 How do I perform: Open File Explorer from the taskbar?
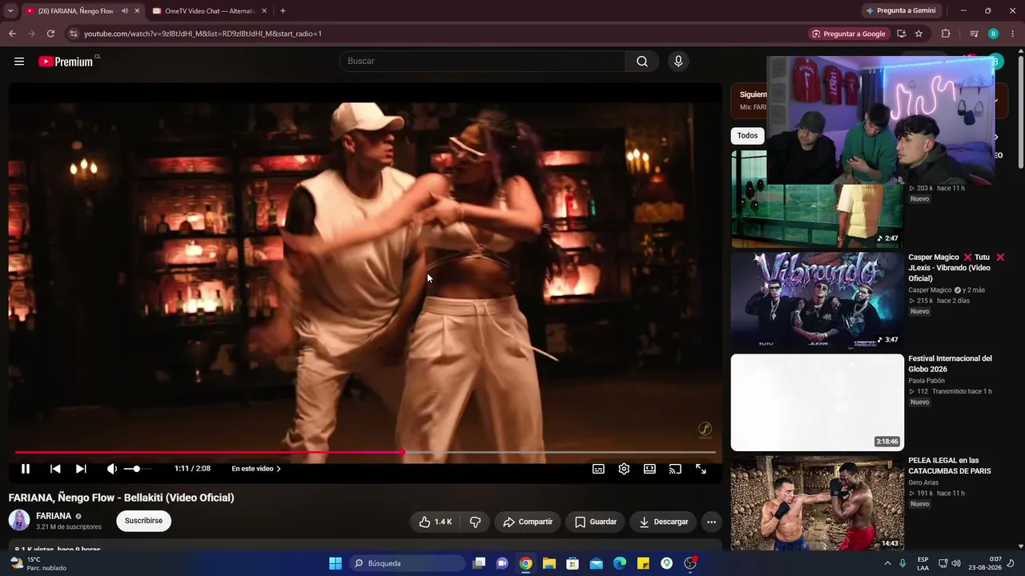(x=549, y=563)
